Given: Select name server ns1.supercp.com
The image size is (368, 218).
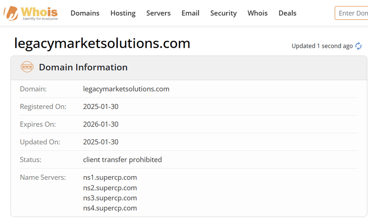Looking at the screenshot, I should tap(110, 178).
